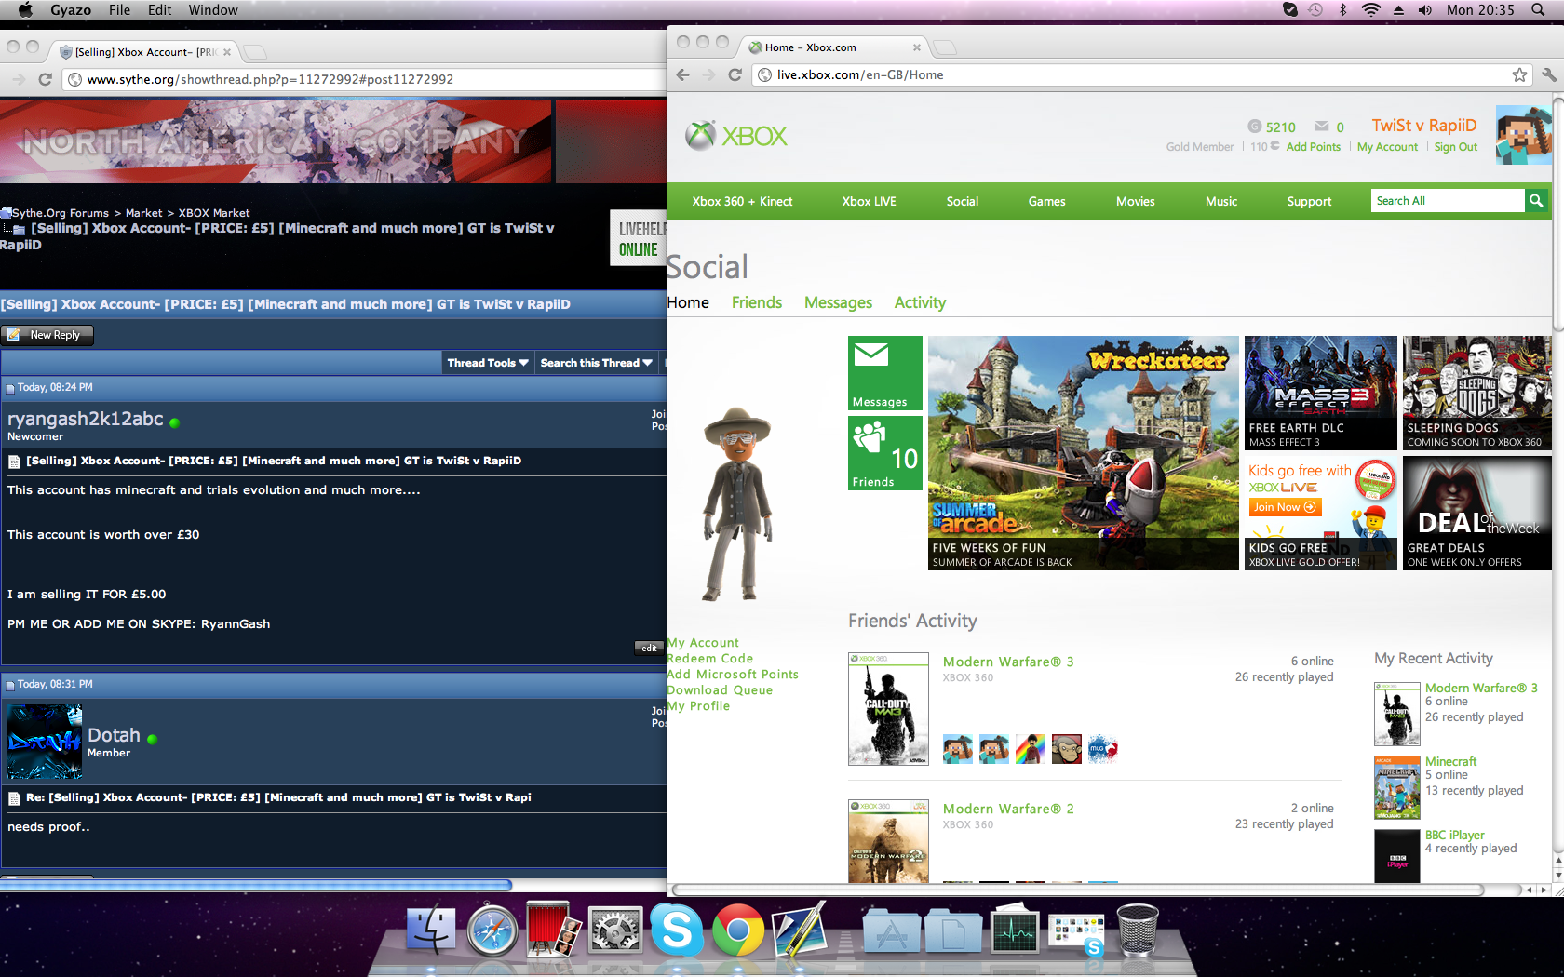
Task: Close the Home – Xbox.com tab
Action: point(916,47)
